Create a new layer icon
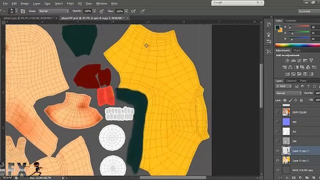The image size is (320, 180). pos(313,178)
